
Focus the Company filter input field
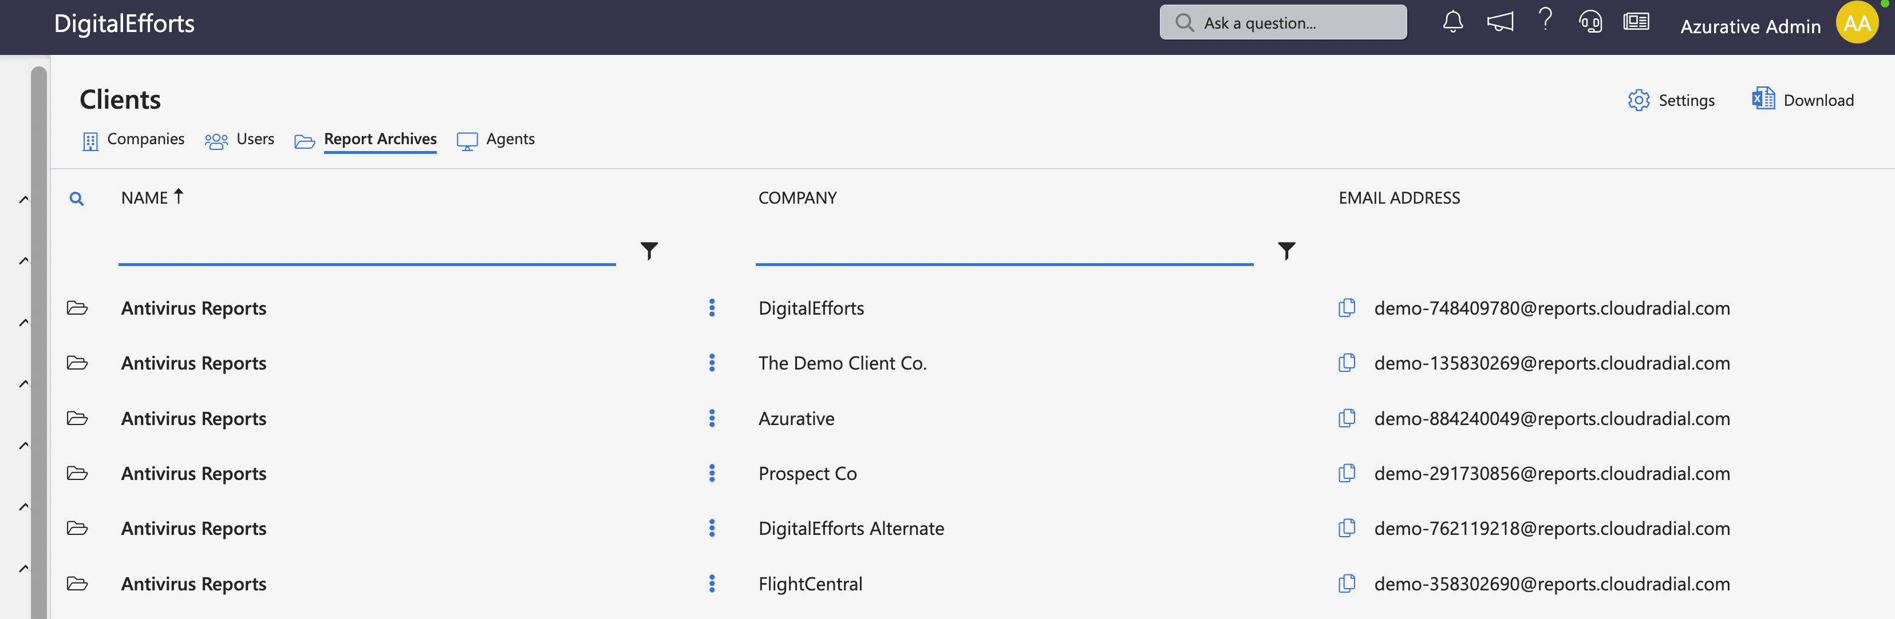tap(1004, 250)
